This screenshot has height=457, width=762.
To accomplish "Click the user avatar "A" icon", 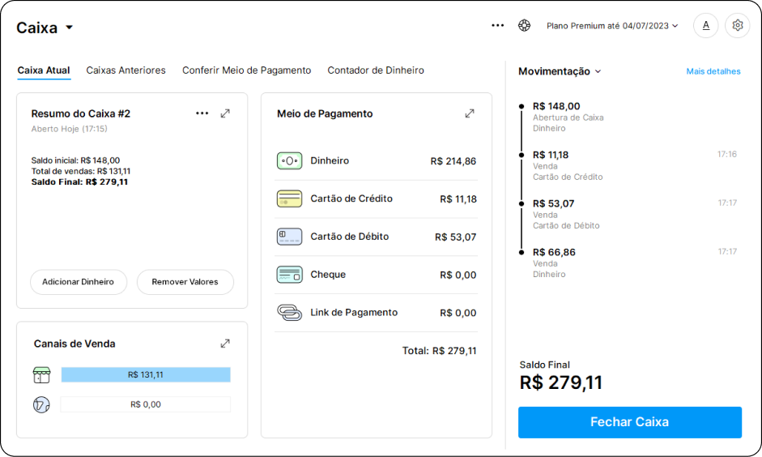I will tap(705, 25).
